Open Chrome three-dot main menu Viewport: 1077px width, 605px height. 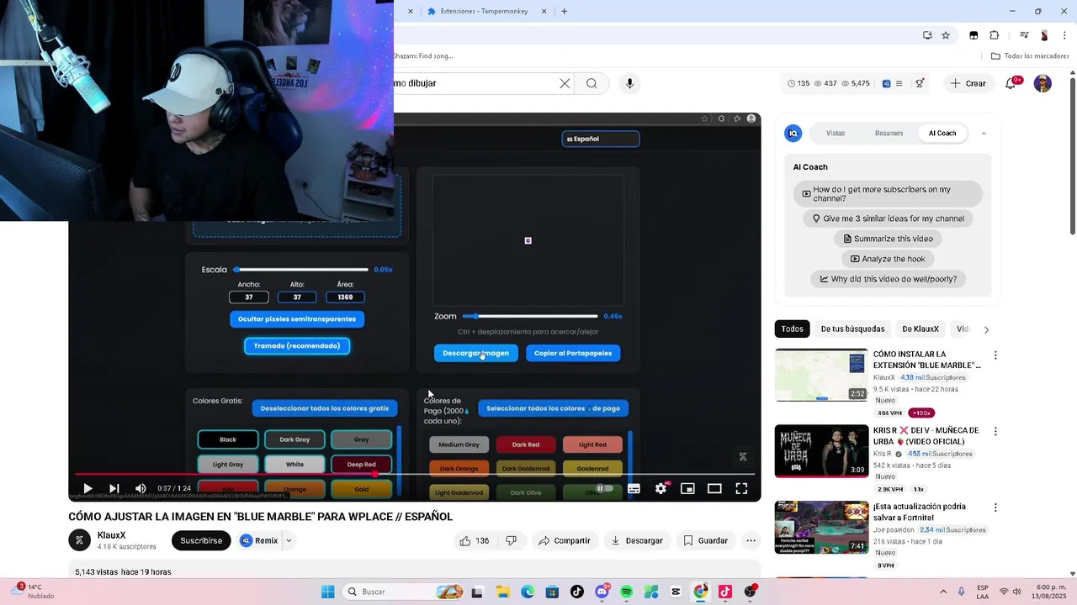(x=1063, y=35)
